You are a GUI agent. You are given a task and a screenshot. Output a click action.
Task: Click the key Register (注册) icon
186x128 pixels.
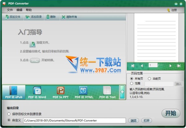pos(168,10)
